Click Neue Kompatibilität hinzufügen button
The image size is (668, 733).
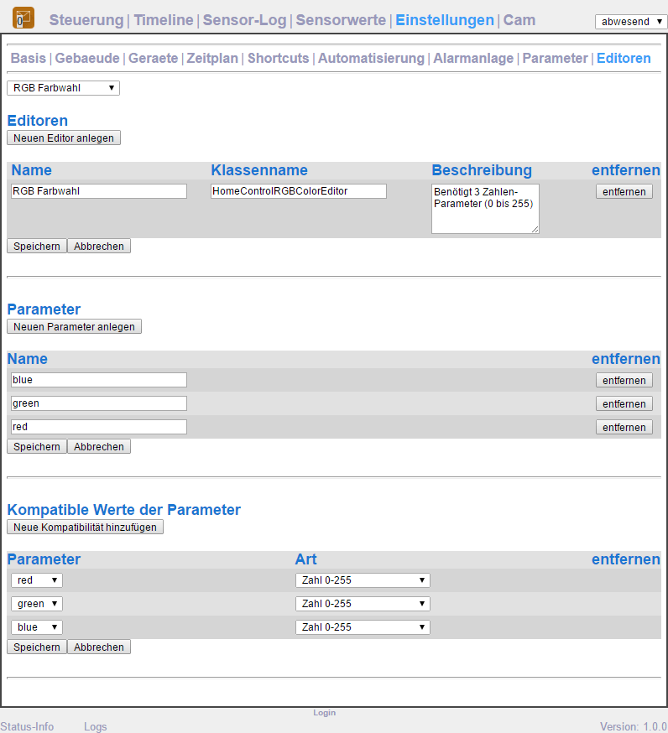(x=85, y=527)
